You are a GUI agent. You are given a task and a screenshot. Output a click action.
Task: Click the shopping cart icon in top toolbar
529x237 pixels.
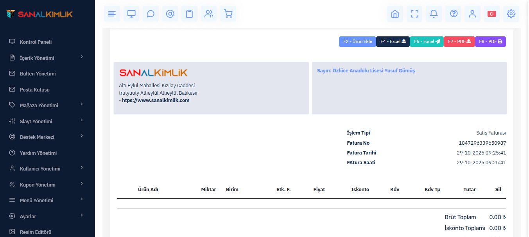[x=228, y=14]
